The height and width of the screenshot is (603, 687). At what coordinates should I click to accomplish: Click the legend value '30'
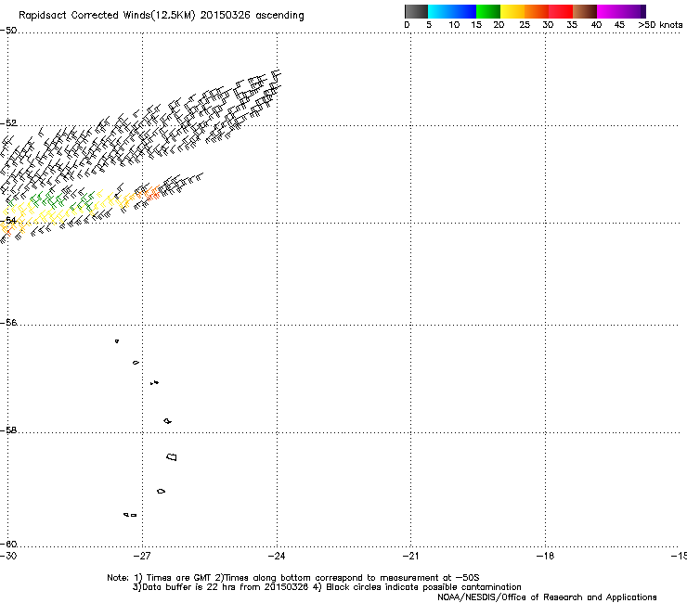coord(548,25)
